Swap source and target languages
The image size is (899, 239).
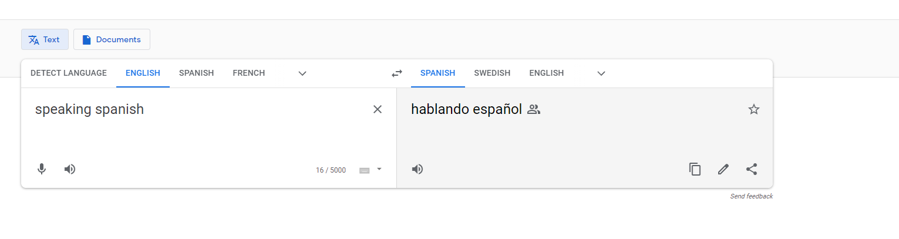(x=397, y=73)
